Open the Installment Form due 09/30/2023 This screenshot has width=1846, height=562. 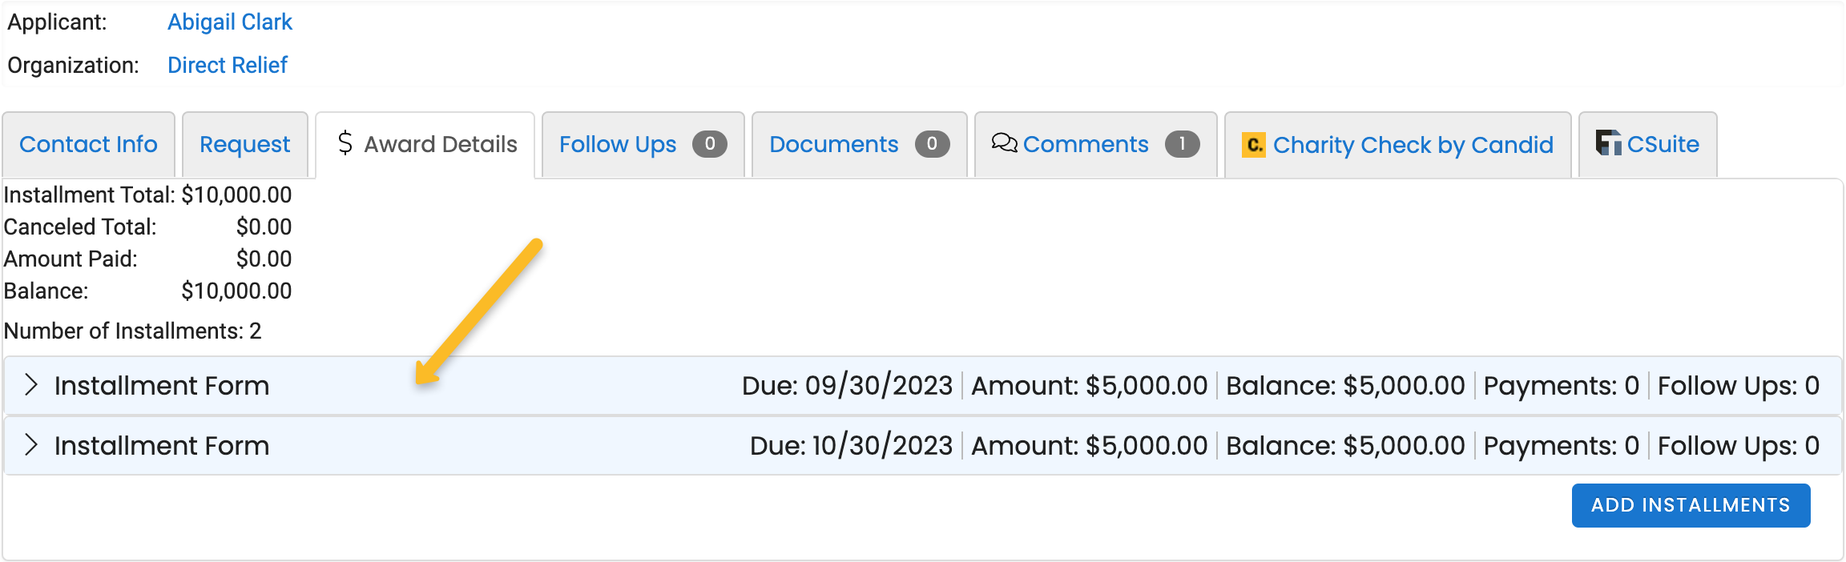923,386
